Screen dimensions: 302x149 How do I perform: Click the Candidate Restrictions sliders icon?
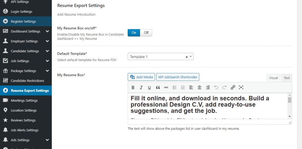5,81
